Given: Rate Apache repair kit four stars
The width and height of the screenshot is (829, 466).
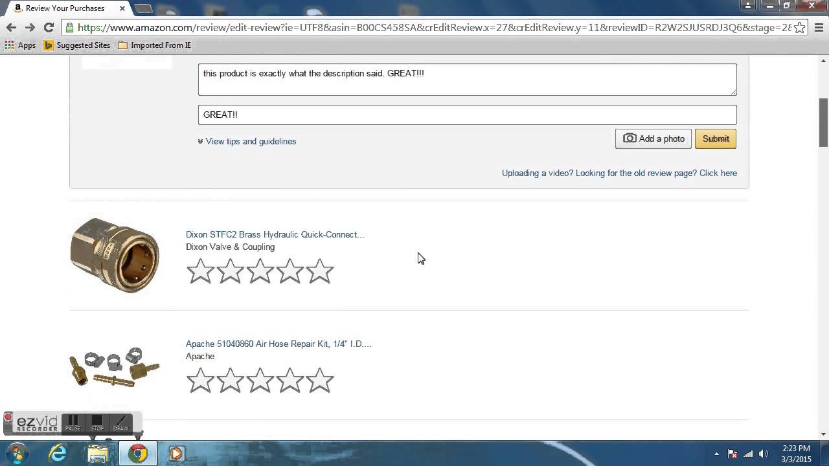Looking at the screenshot, I should point(290,381).
